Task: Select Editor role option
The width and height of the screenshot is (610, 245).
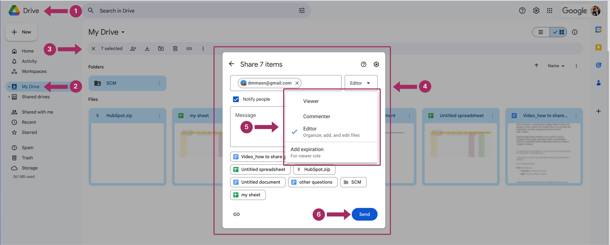Action: 331,132
